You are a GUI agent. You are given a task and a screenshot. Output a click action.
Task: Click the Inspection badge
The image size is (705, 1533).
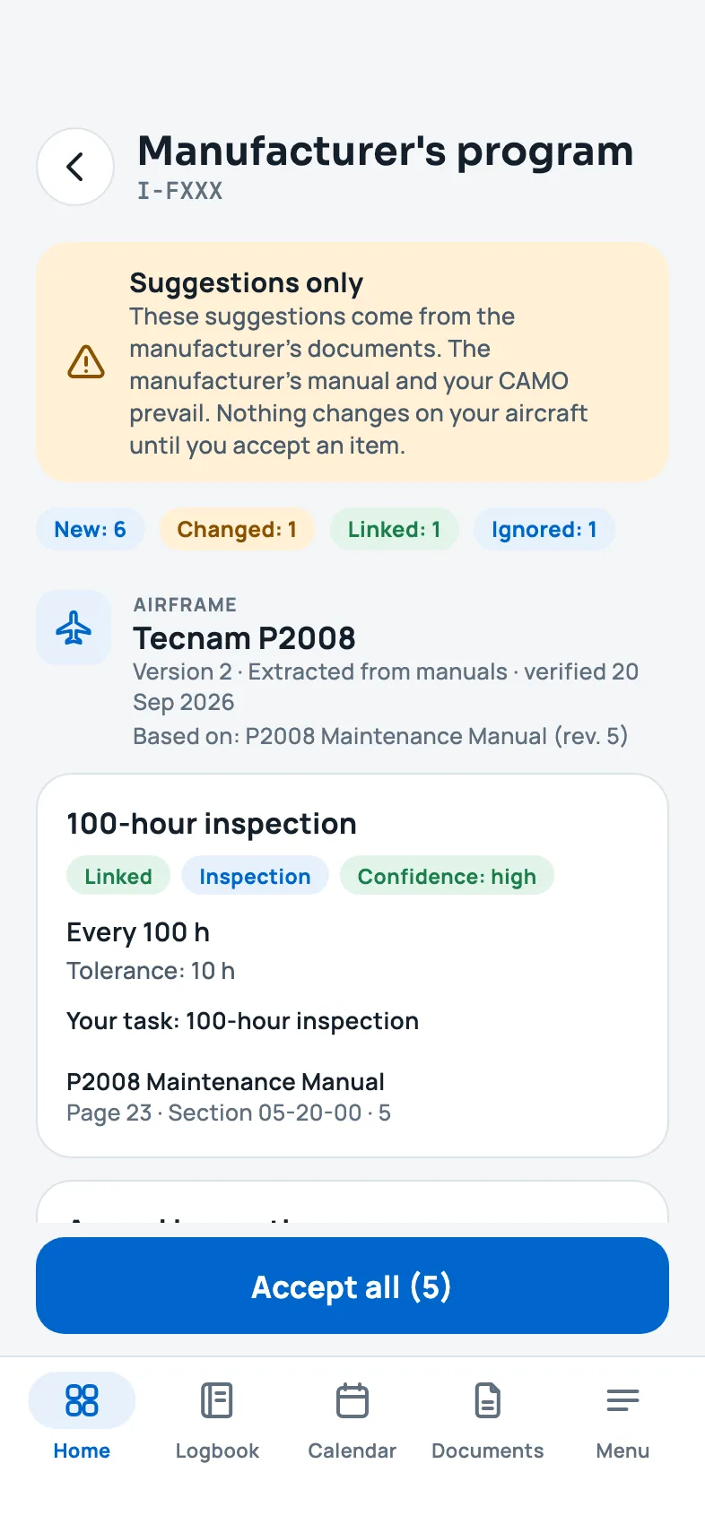click(255, 876)
